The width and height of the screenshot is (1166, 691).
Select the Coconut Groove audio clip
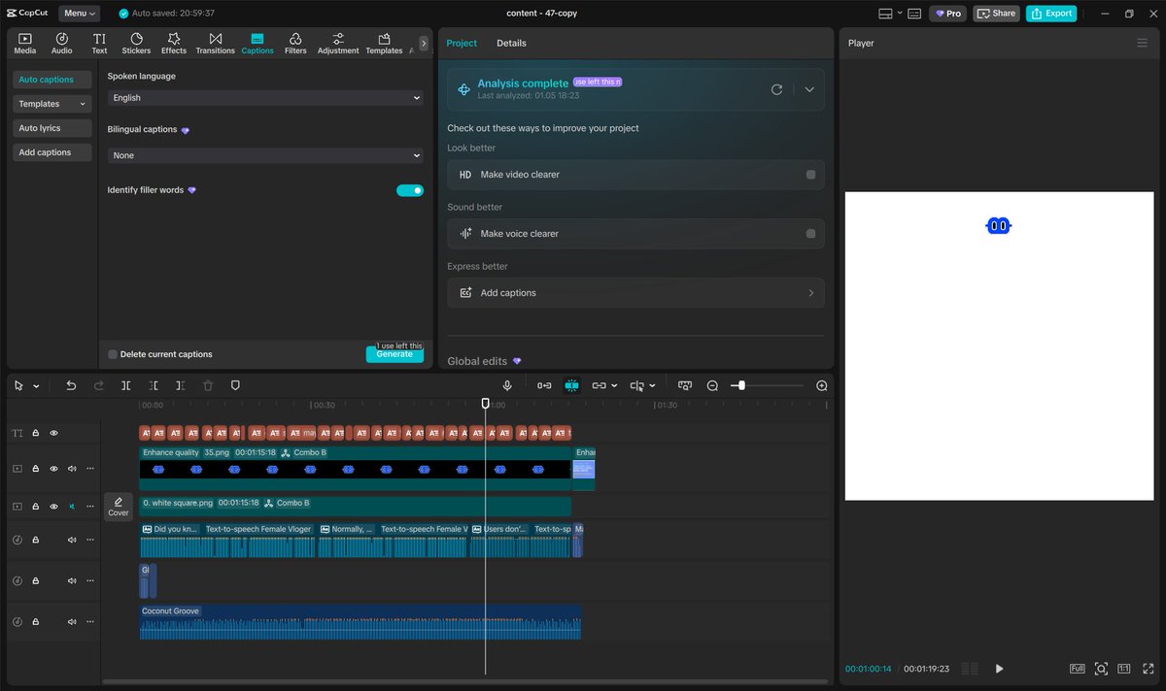point(360,622)
